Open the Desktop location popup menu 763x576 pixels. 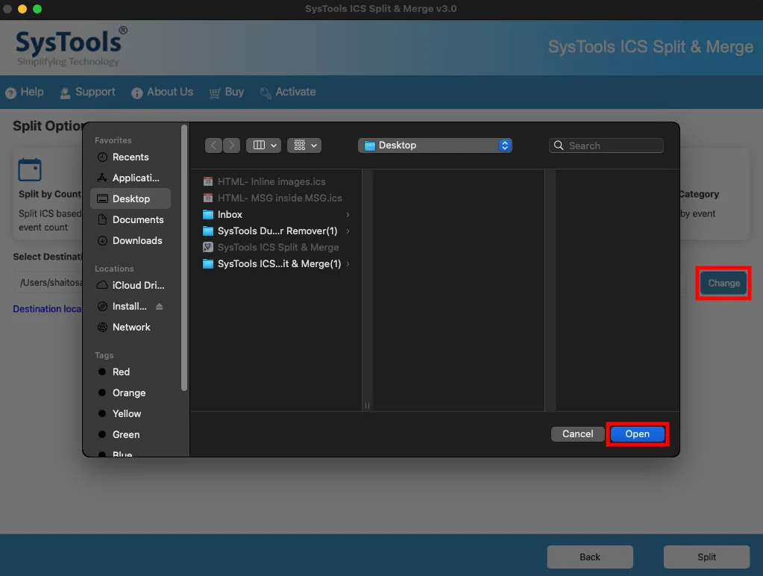point(435,145)
